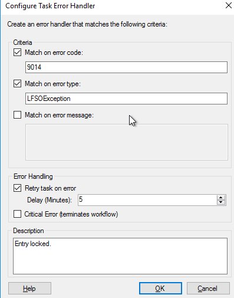The height and width of the screenshot is (298, 234).
Task: Click the error code field containing 9014
Action: [x=126, y=67]
